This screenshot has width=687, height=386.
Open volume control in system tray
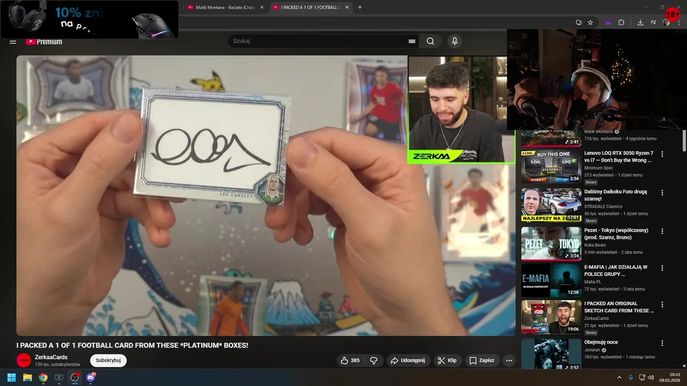(x=651, y=377)
